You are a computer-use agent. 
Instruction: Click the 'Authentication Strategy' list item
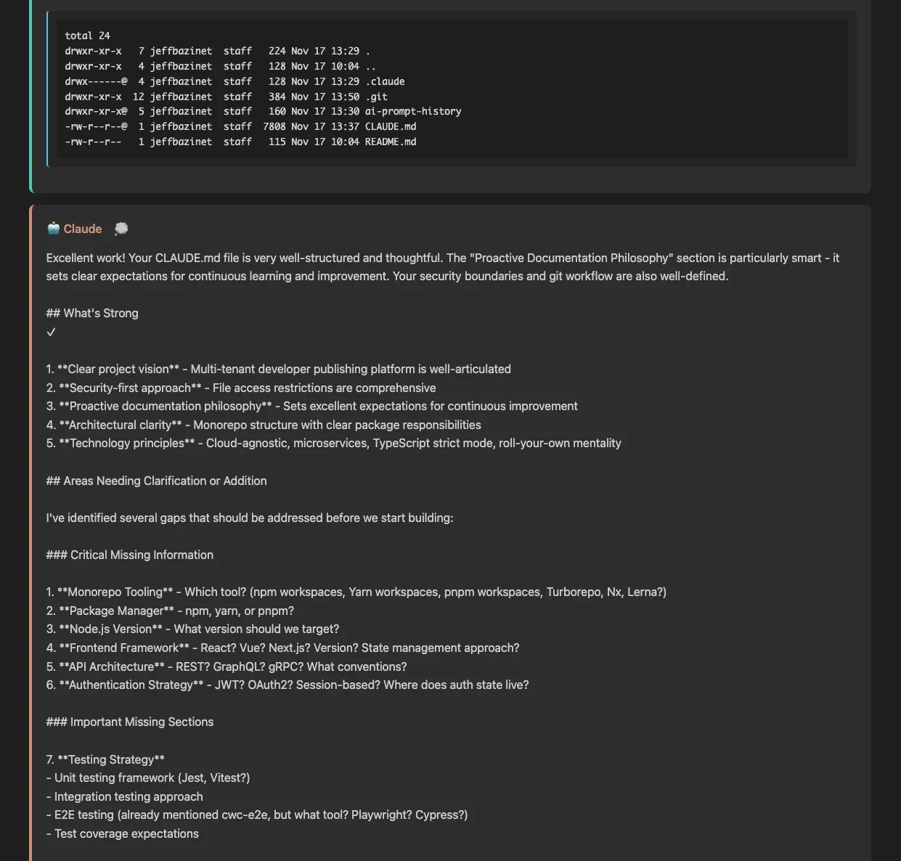[131, 685]
